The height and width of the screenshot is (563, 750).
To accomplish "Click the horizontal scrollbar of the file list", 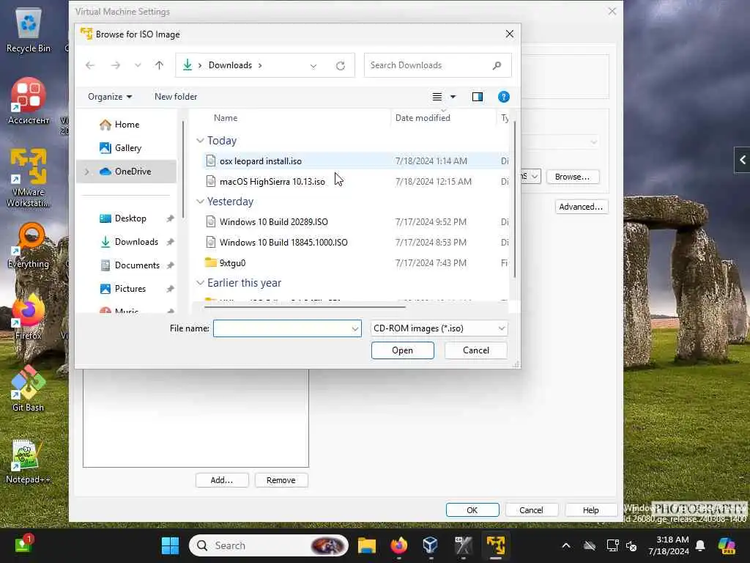I will 305,306.
